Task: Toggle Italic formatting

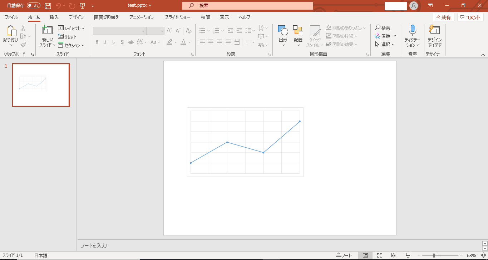Action: point(105,42)
